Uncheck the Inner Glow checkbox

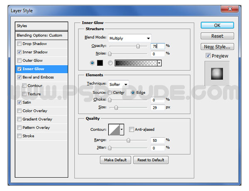19,69
